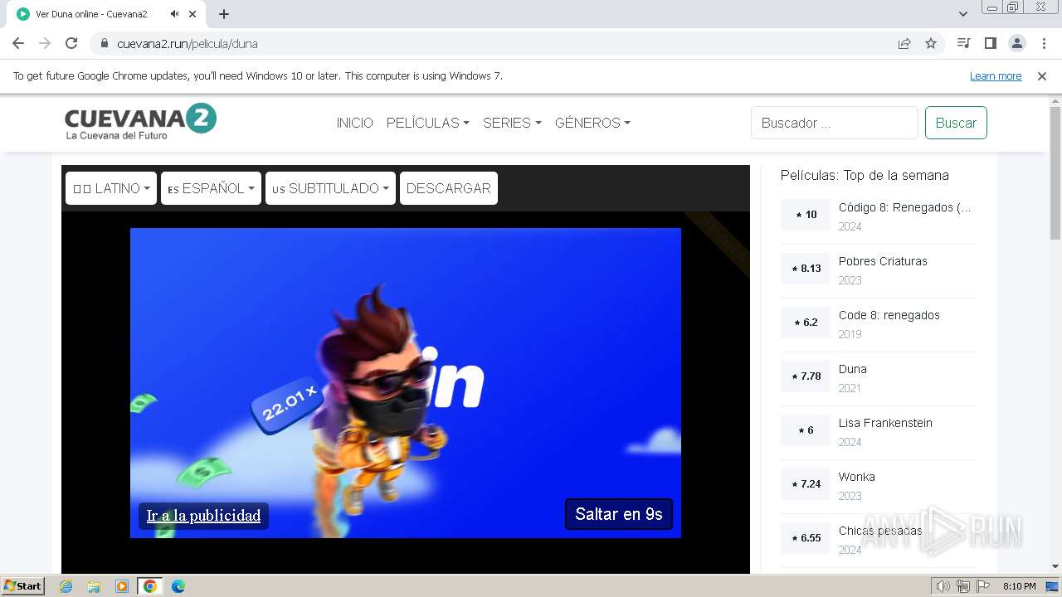Click the Cuevana2 logo
The image size is (1062, 597).
point(140,122)
